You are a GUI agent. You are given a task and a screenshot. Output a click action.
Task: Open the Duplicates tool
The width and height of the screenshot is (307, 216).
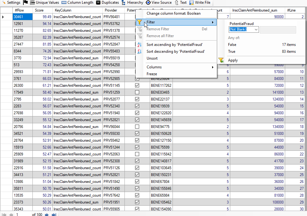[x=98, y=2]
